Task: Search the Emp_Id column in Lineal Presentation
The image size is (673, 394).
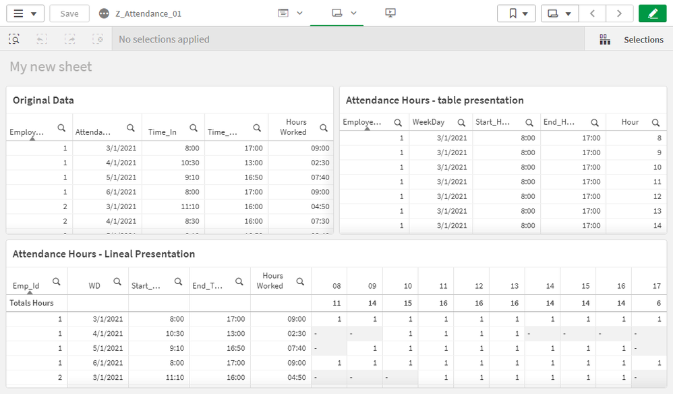Action: [57, 281]
